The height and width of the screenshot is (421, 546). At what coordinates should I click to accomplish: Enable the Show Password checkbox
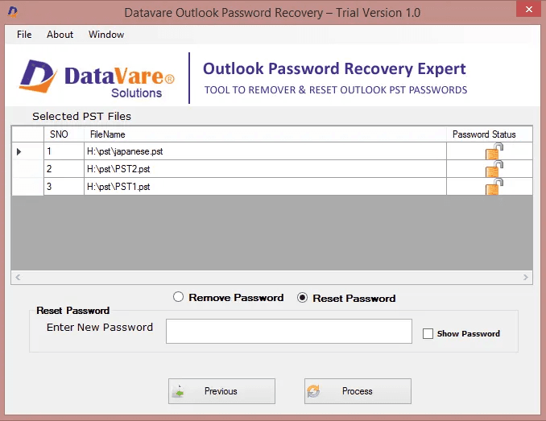[428, 333]
